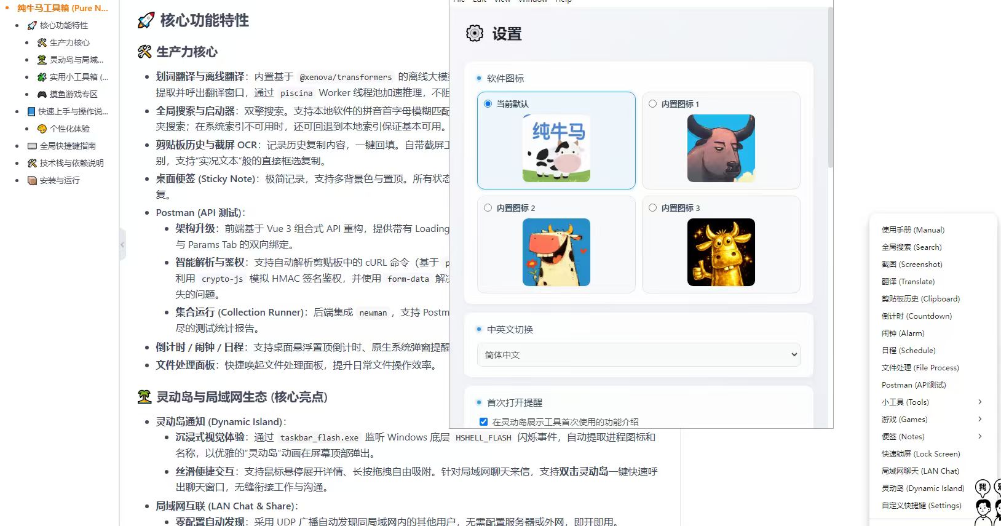Screen dimensions: 1001x526
Task: Click the rocket icon beside 核心功能特性 in sidebar
Action: [33, 25]
